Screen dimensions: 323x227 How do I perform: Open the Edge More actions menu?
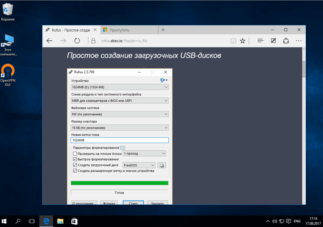coord(299,41)
